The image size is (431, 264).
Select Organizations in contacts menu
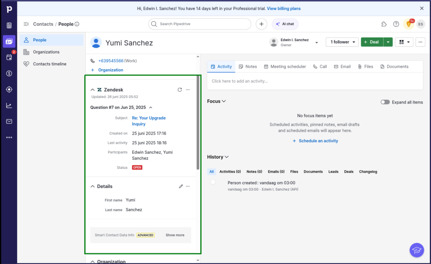(51, 52)
